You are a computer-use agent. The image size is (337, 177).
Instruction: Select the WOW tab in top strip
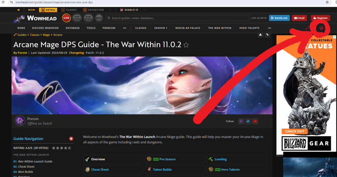coord(31,10)
